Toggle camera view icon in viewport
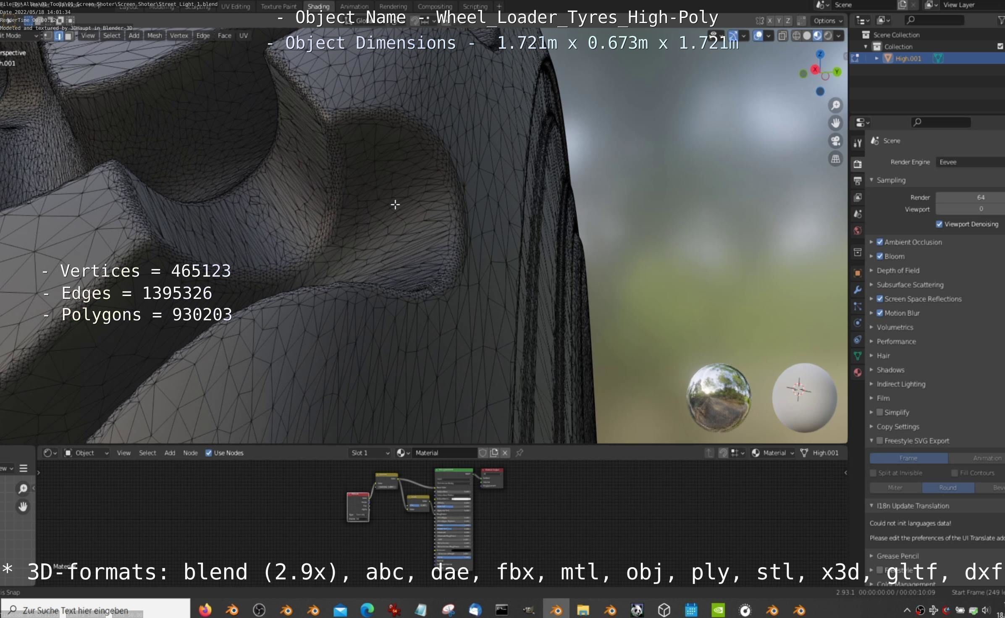Screen dimensions: 1005x618 [x=836, y=141]
